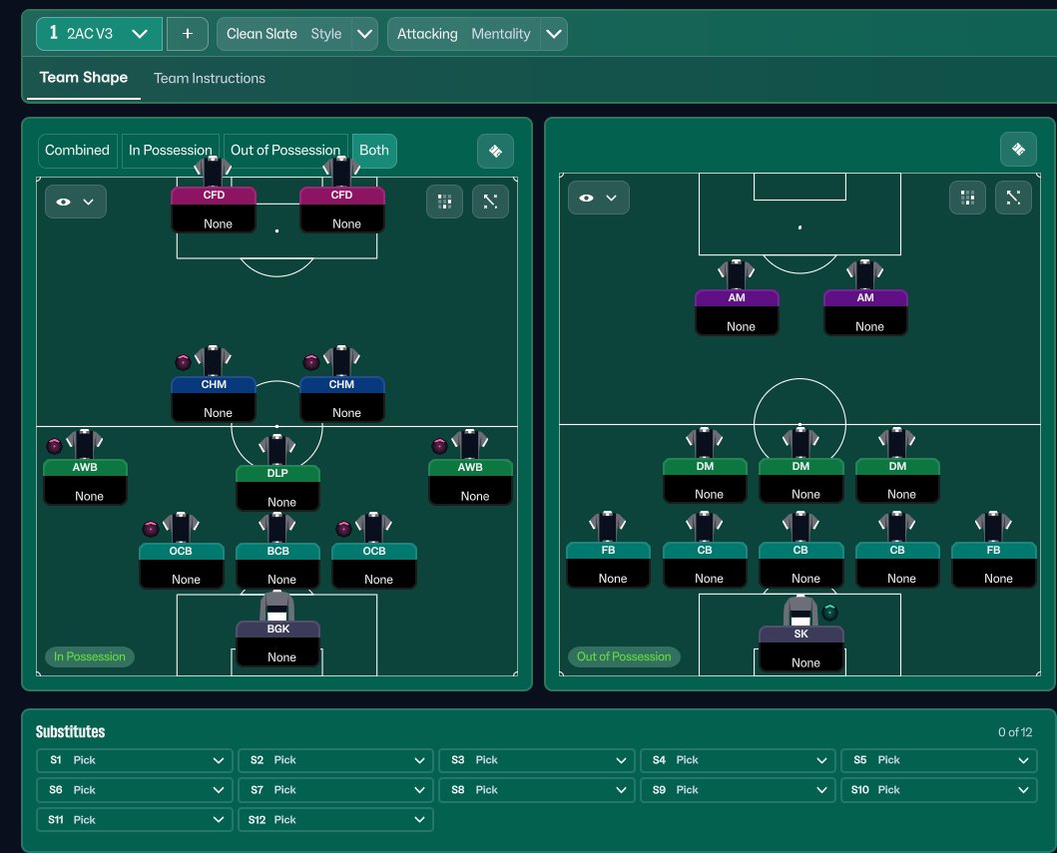Screen dimensions: 1057x853
Task: Click the diamond icon in the Out of Possession panel
Action: [x=1018, y=149]
